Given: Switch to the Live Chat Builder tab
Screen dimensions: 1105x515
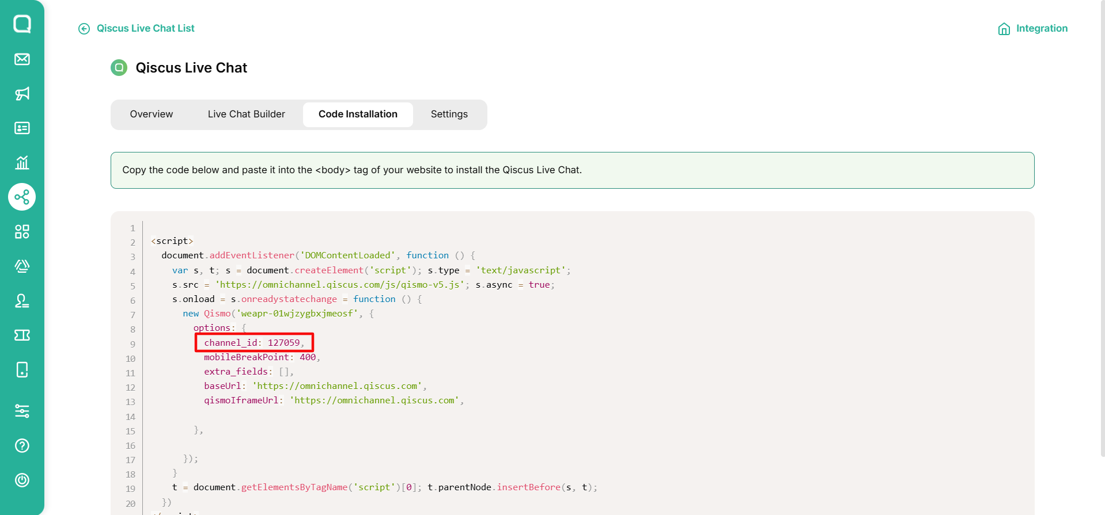Looking at the screenshot, I should pos(247,115).
